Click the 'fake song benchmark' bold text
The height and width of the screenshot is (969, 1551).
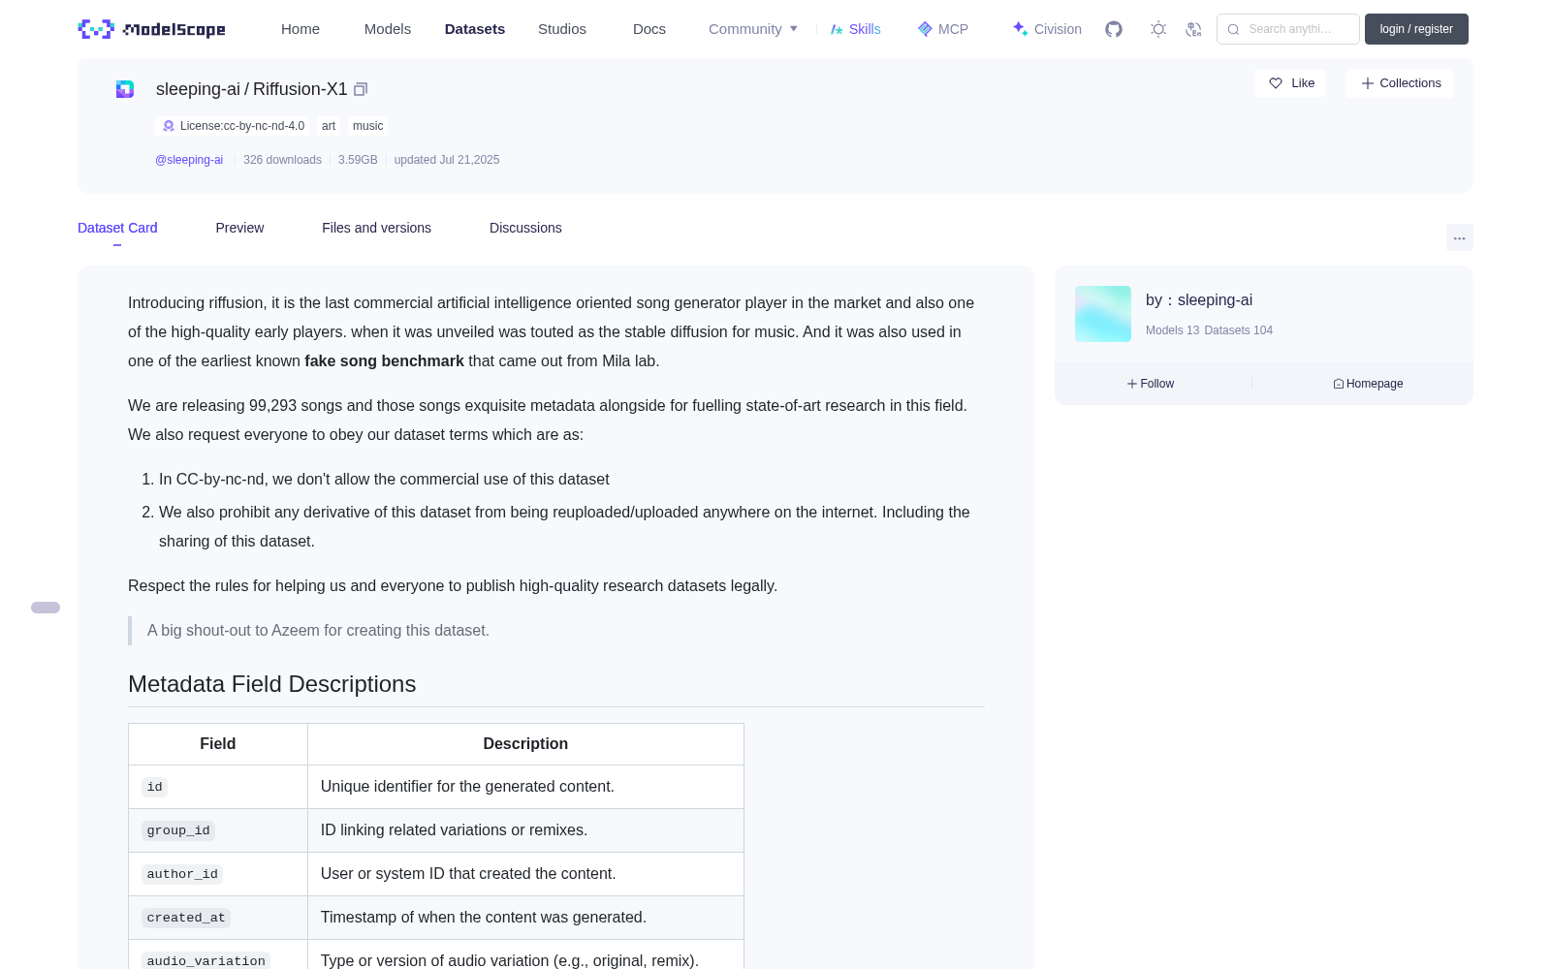coord(384,360)
